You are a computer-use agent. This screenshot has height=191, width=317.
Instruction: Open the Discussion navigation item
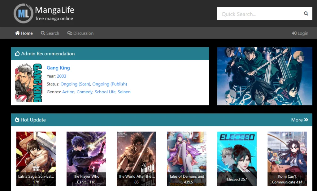pos(80,33)
